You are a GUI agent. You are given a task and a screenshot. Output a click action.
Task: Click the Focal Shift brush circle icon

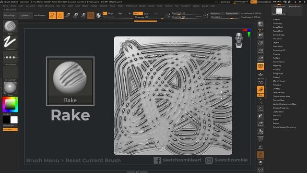coord(167,15)
